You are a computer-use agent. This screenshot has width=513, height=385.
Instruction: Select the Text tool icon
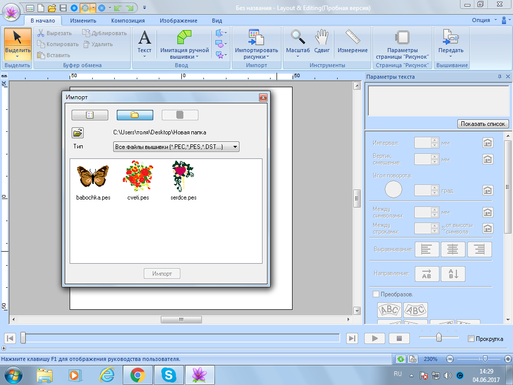click(x=144, y=38)
